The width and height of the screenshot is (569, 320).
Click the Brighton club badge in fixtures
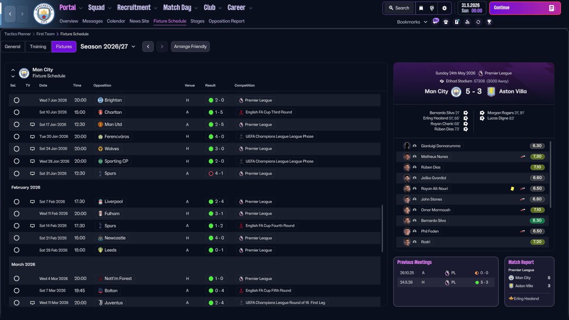[100, 100]
